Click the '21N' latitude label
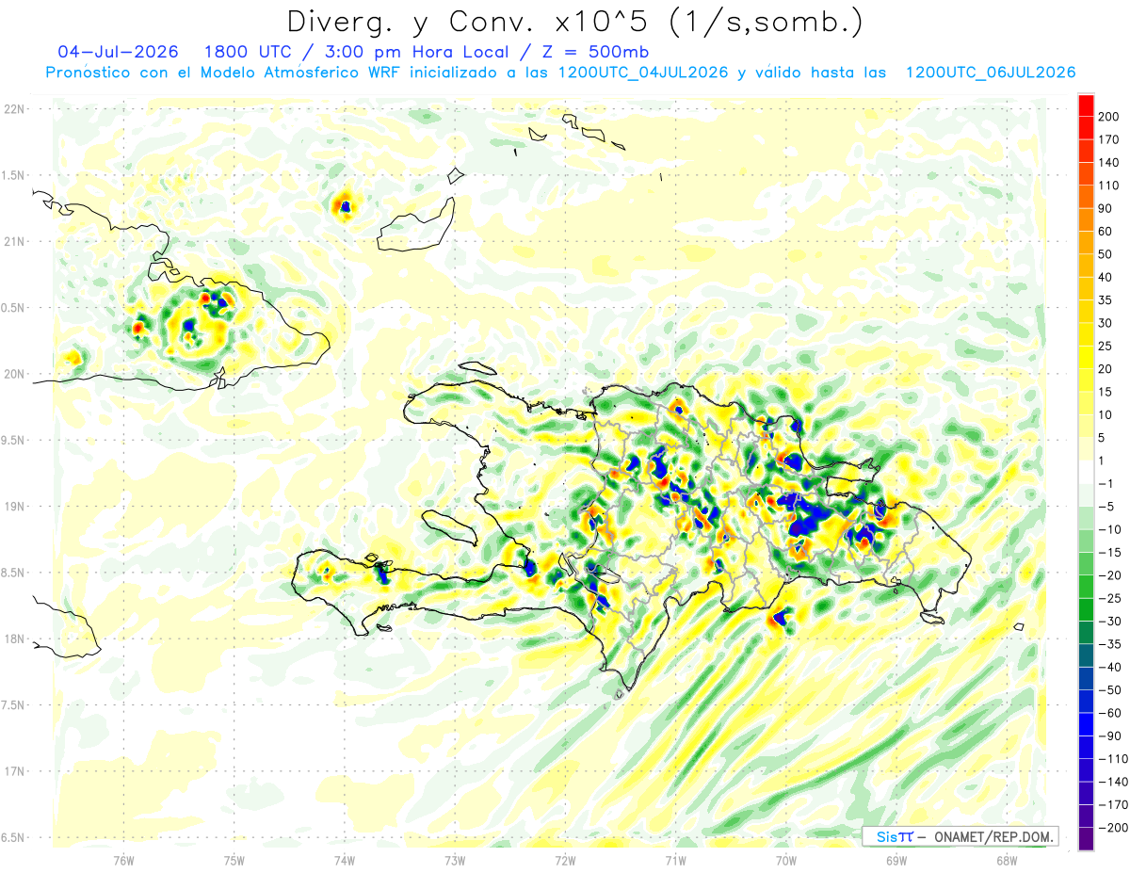The height and width of the screenshot is (873, 1130). (13, 242)
